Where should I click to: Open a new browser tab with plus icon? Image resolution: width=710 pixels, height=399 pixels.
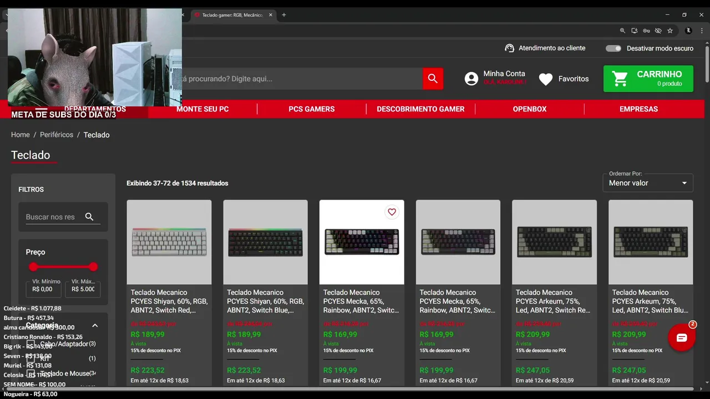[284, 15]
